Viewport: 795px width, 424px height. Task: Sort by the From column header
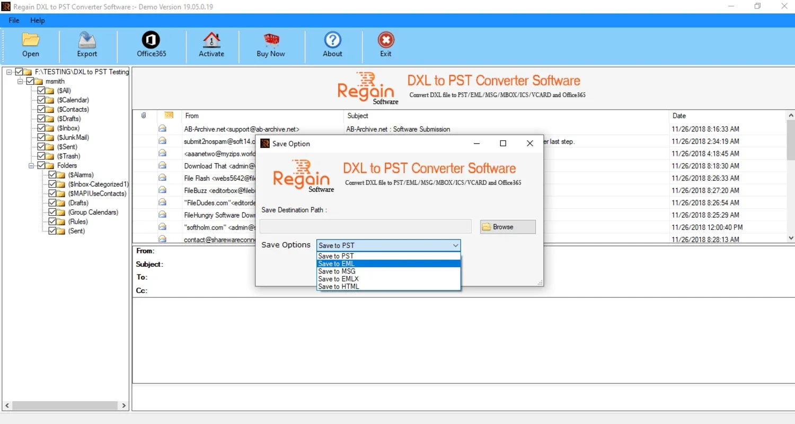[263, 116]
